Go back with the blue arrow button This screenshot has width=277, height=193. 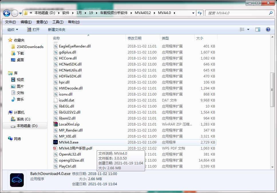tap(7, 13)
